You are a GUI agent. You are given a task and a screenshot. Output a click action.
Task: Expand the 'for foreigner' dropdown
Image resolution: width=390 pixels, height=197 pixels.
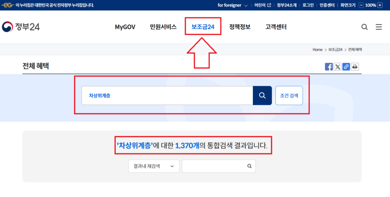tap(233, 5)
